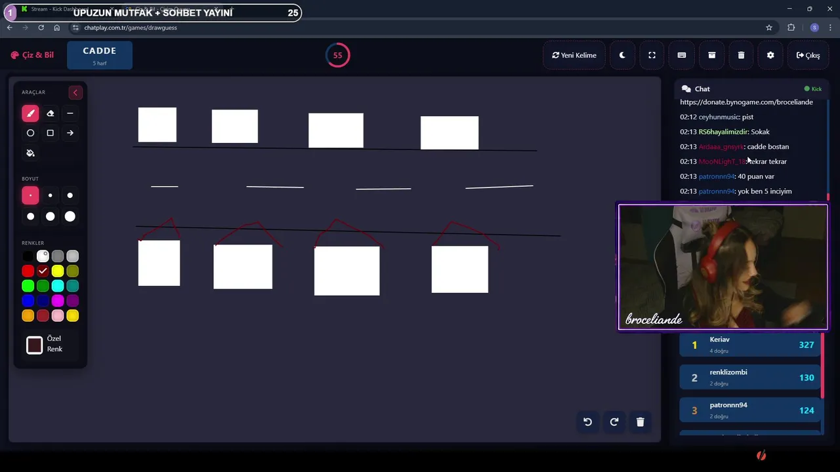Viewport: 840px width, 472px height.
Task: Reload the browser page
Action: click(x=41, y=28)
